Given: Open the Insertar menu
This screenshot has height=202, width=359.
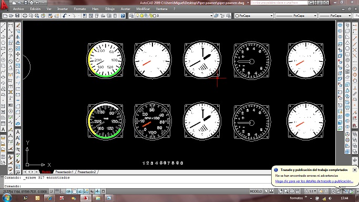Looking at the screenshot, I should (63, 9).
